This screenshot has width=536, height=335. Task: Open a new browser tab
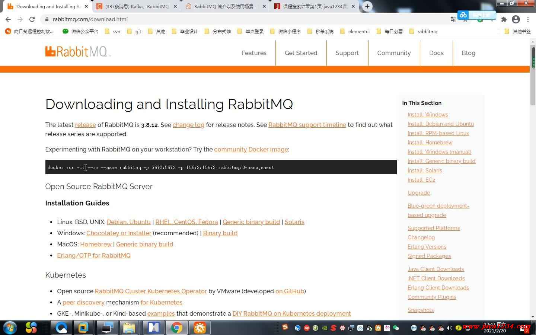pos(367,6)
